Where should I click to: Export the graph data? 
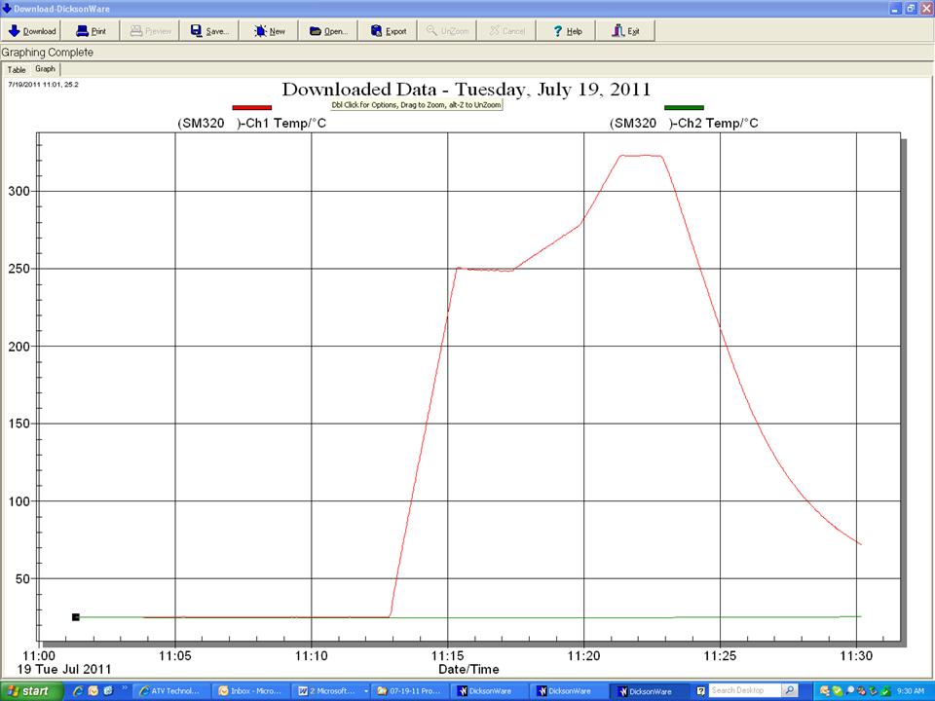(x=389, y=31)
